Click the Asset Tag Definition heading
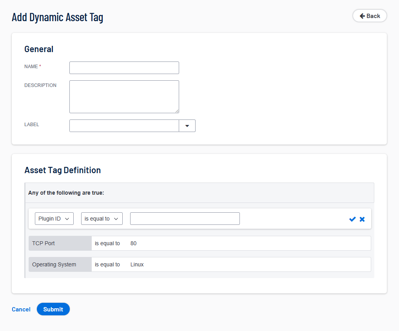The height and width of the screenshot is (331, 399). (63, 170)
